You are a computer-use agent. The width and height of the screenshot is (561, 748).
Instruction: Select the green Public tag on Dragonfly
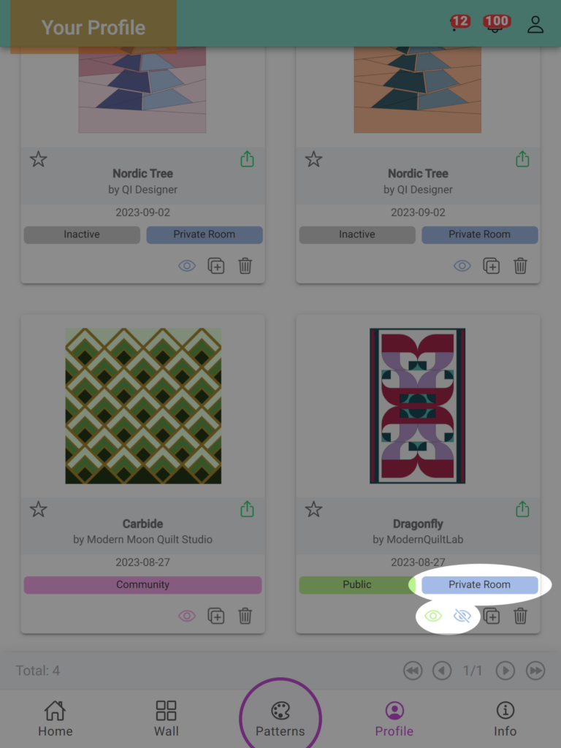356,585
